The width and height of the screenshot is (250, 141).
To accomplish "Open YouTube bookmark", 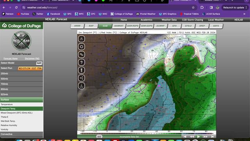I will 23,14.
